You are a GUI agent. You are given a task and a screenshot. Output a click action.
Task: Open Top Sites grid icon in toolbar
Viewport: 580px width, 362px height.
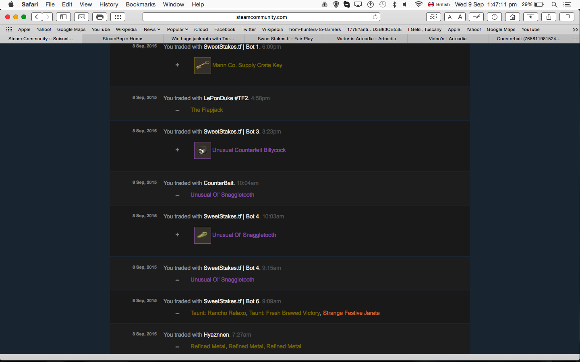coord(118,17)
